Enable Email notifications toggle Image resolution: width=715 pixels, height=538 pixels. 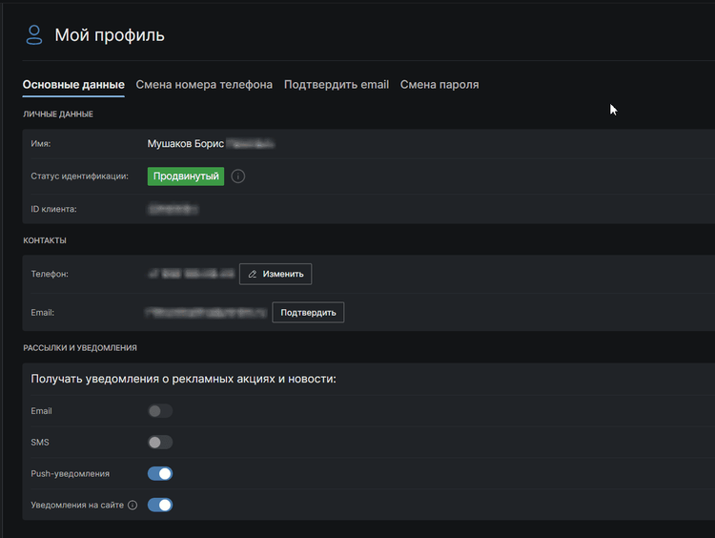pyautogui.click(x=160, y=411)
